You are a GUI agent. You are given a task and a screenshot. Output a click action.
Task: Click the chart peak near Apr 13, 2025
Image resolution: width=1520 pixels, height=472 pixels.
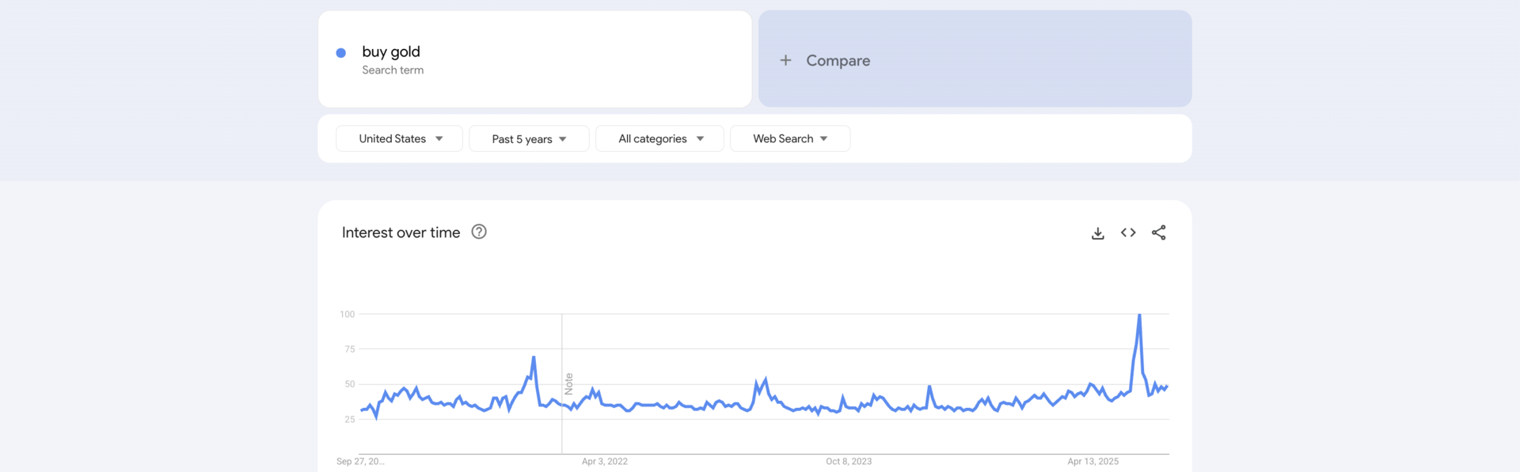coord(1140,314)
